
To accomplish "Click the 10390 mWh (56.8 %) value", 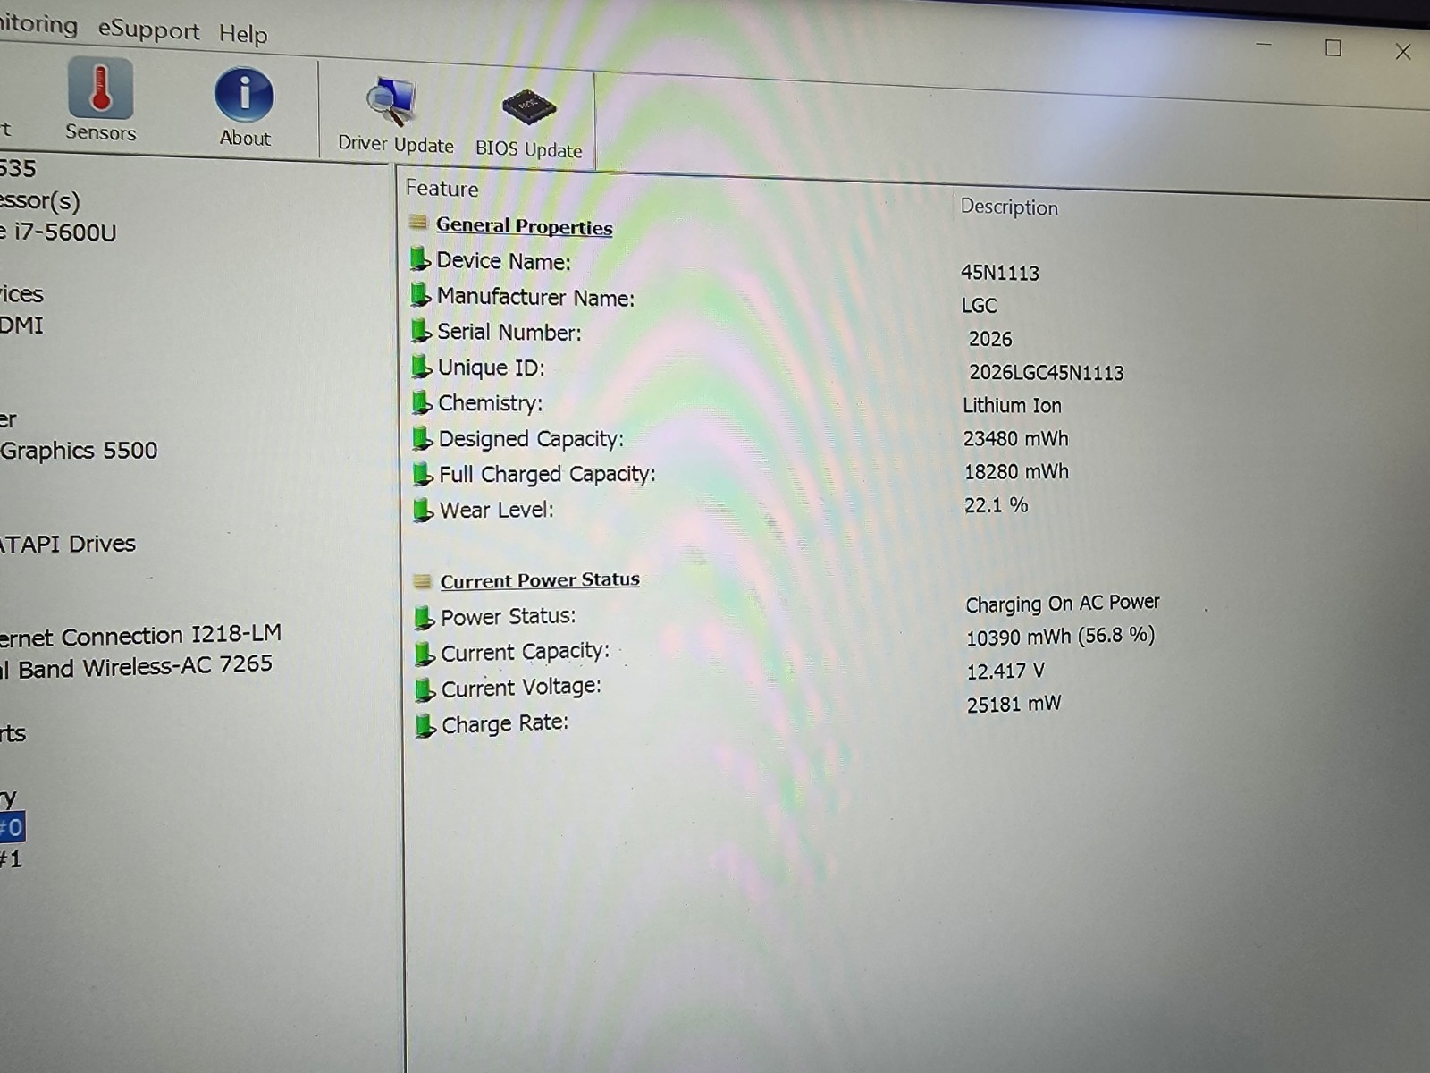I will [1061, 637].
